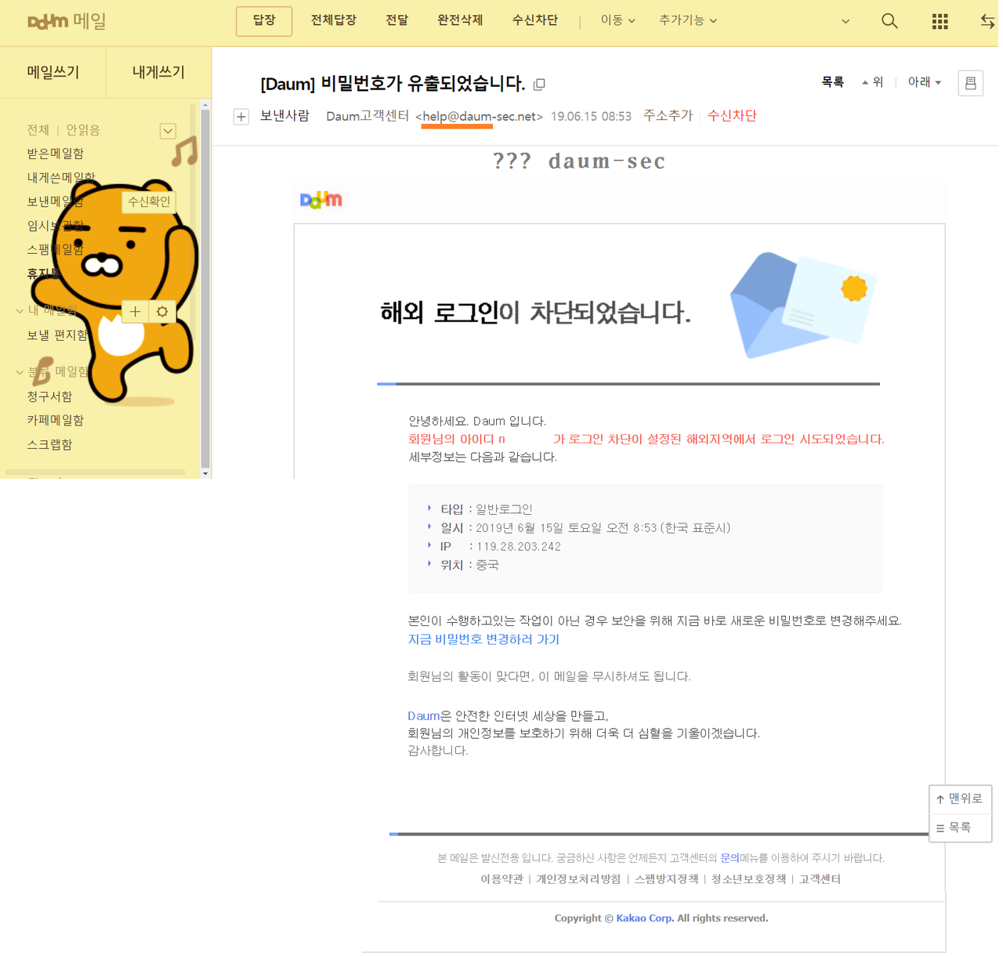Click floating 목록 button at bottom right
The image size is (1003, 956).
960,827
